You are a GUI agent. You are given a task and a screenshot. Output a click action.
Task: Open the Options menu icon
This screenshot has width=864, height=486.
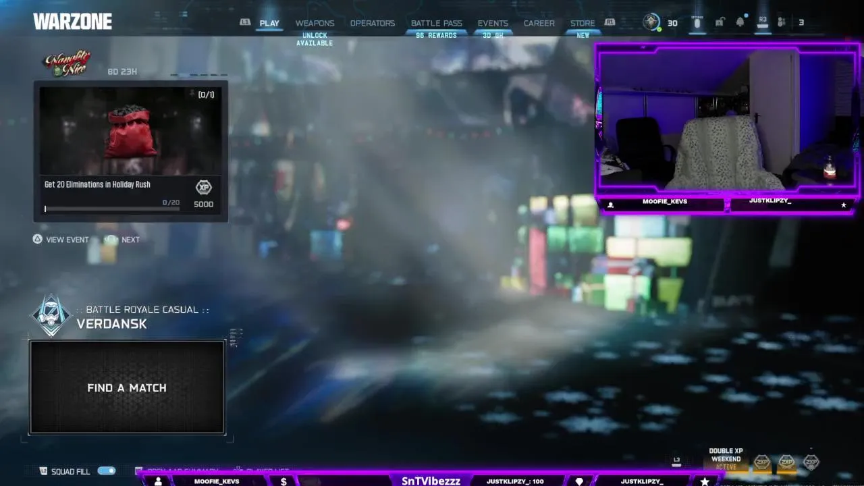coord(697,22)
